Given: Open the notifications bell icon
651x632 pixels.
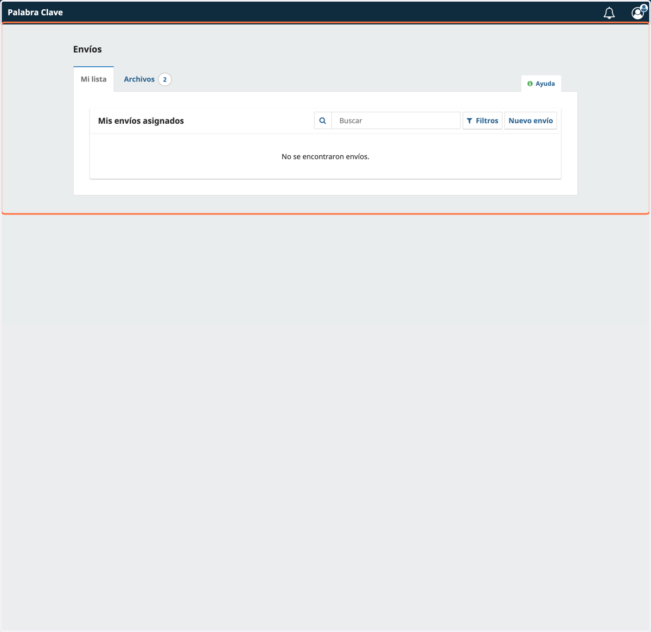Looking at the screenshot, I should pyautogui.click(x=609, y=12).
